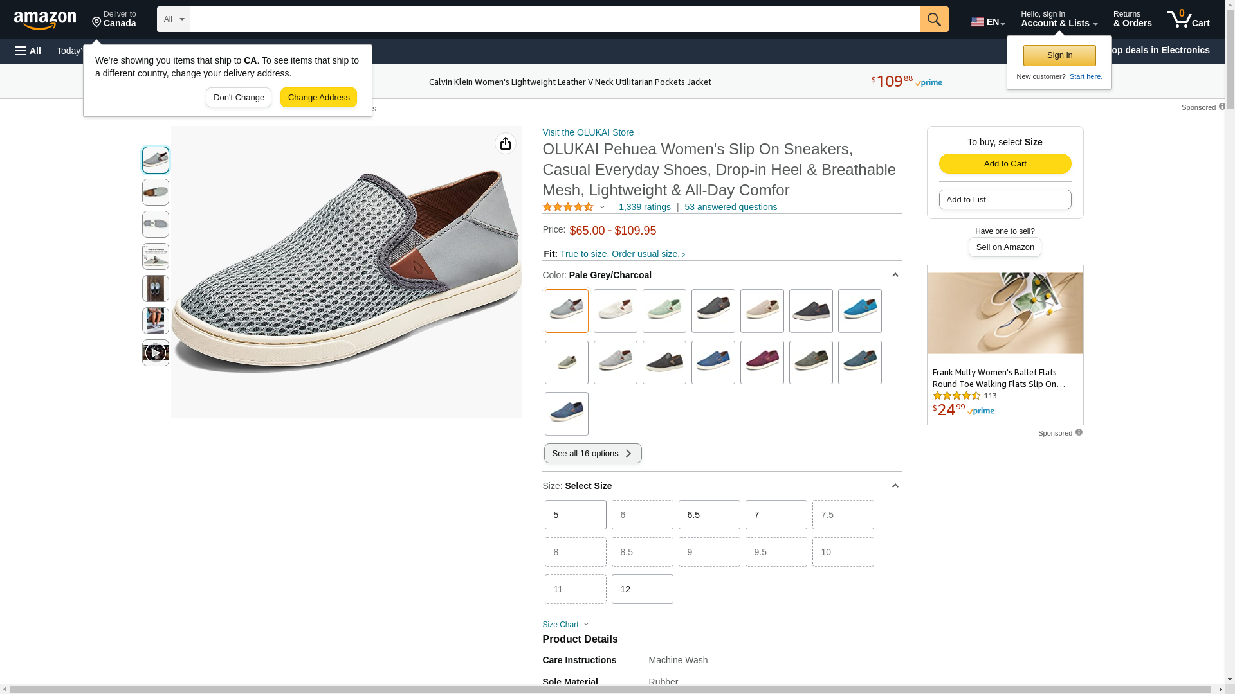Open the All hamburger menu
1235x694 pixels.
tap(28, 51)
